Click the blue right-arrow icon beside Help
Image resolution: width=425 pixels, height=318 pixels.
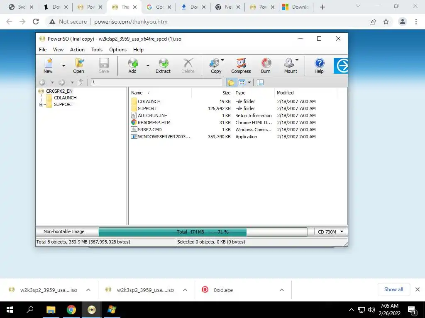pyautogui.click(x=341, y=66)
